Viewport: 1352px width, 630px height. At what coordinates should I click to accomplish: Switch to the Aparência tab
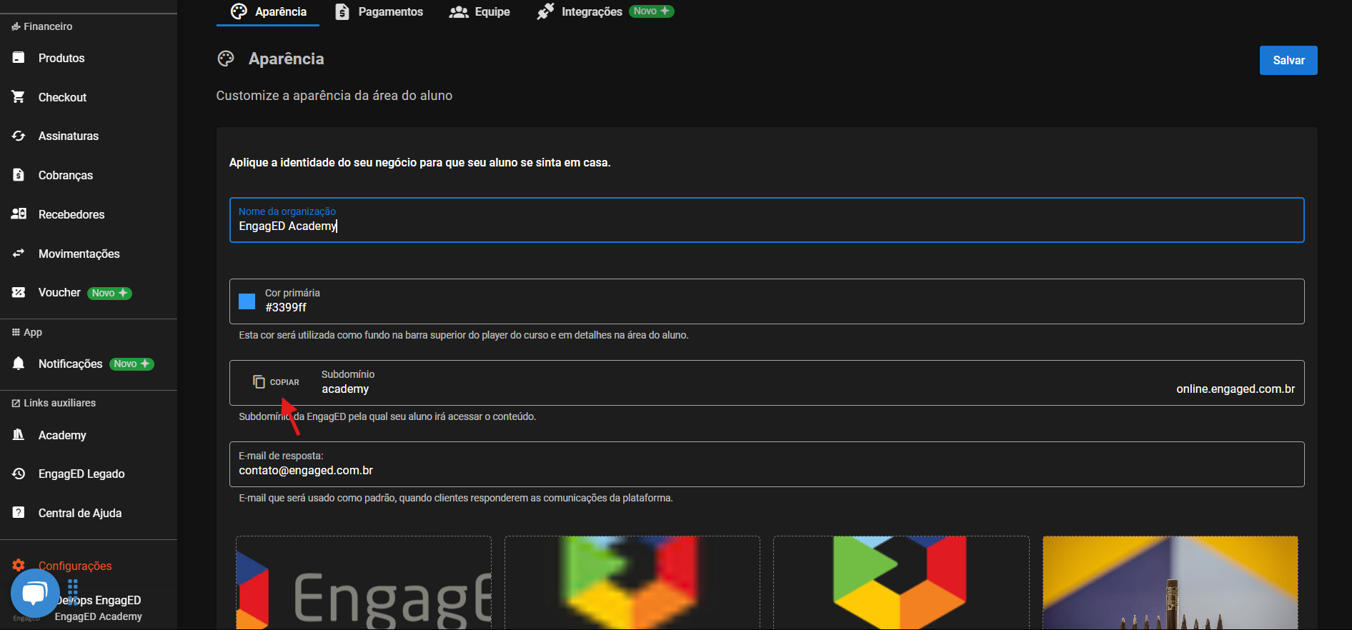tap(268, 12)
